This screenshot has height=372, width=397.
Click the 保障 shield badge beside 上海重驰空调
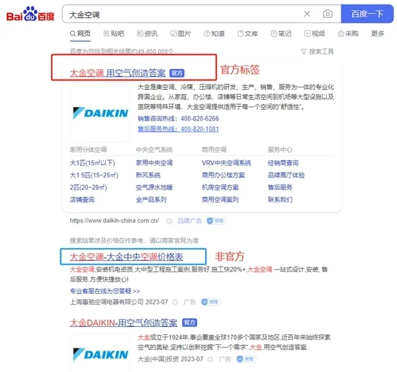click(x=211, y=302)
